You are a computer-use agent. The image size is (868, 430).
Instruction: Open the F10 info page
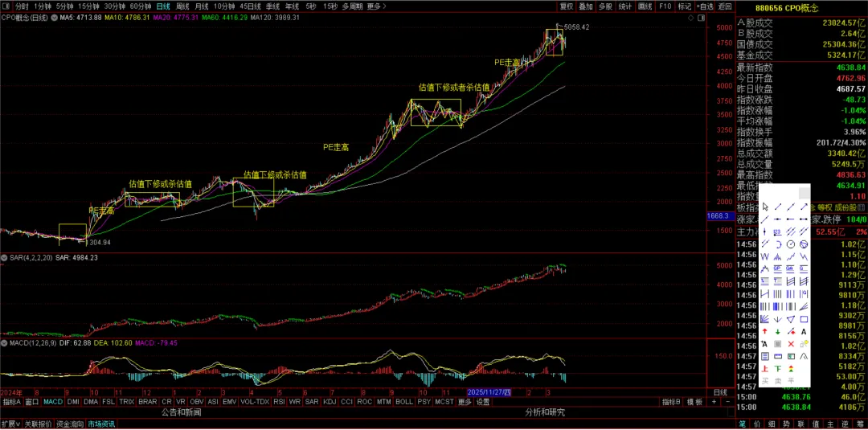666,6
